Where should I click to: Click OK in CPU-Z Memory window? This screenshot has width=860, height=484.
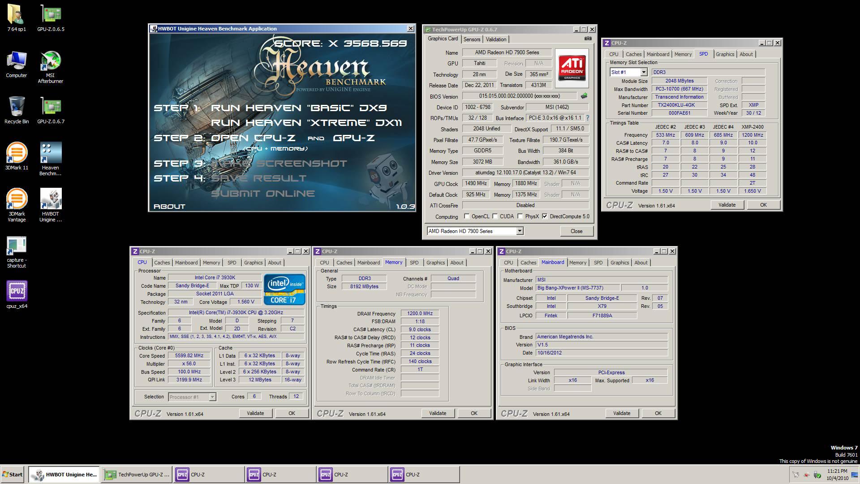[x=474, y=413]
